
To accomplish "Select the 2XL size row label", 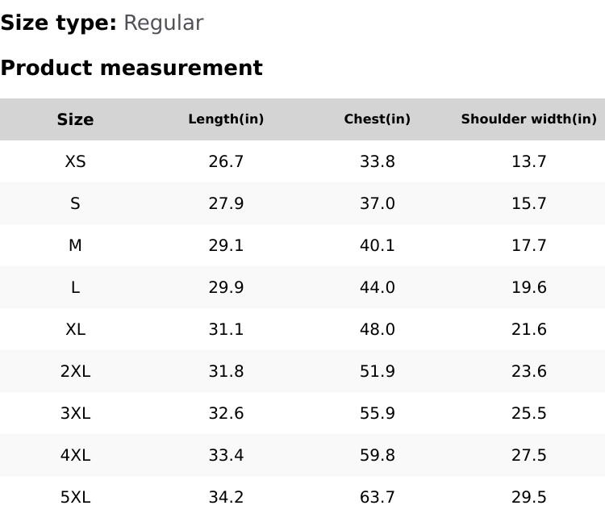I will (x=75, y=371).
